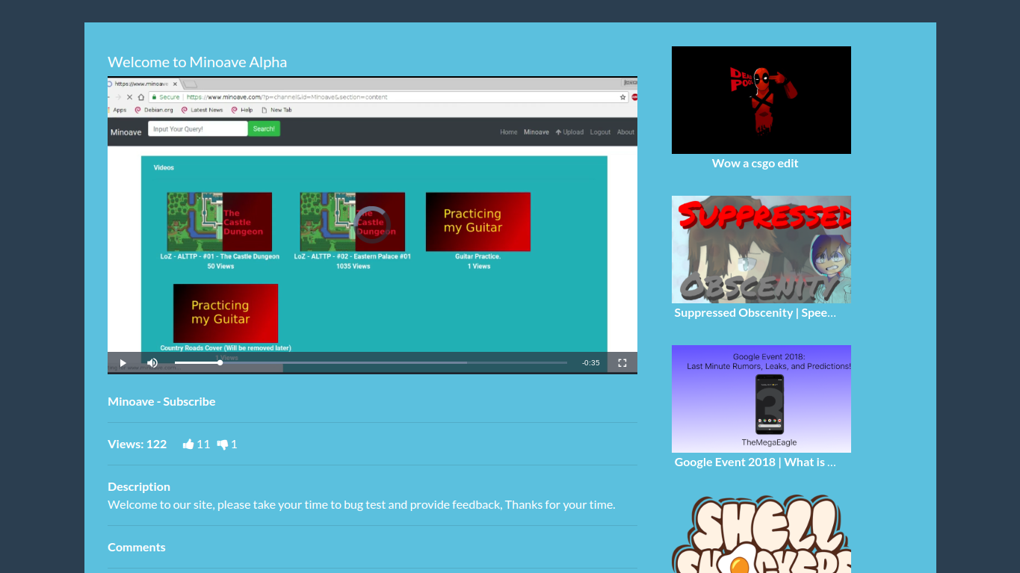Image resolution: width=1020 pixels, height=573 pixels.
Task: Open the Shell Shockers thumbnail
Action: point(761,533)
